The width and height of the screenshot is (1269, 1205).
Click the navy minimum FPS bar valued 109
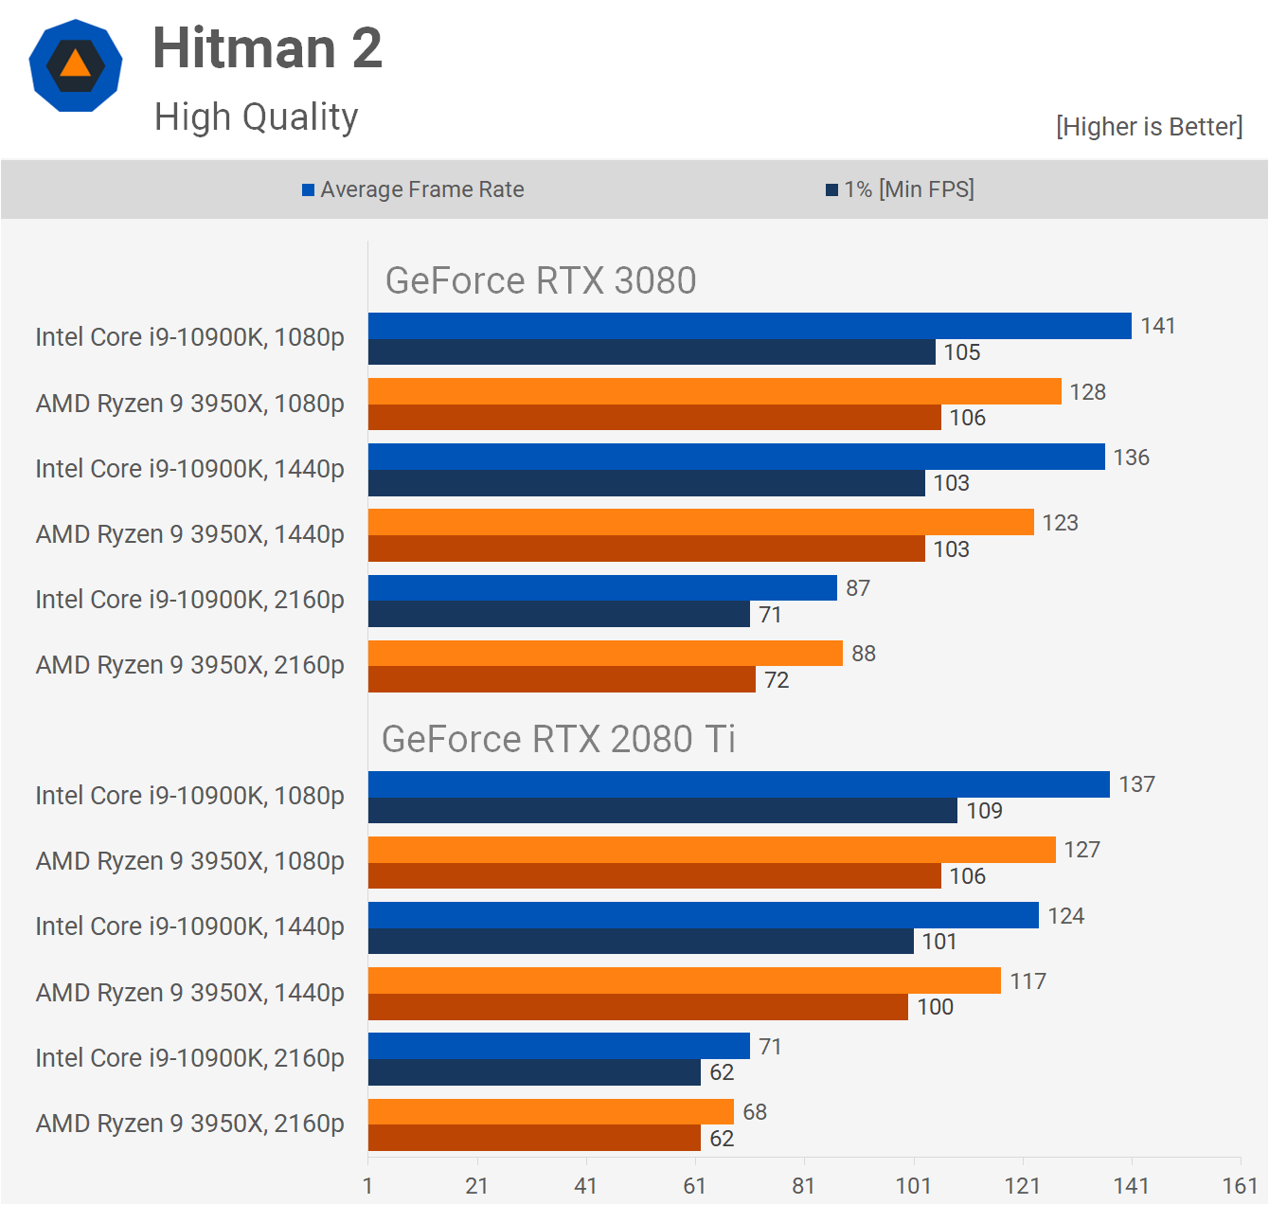(x=663, y=811)
